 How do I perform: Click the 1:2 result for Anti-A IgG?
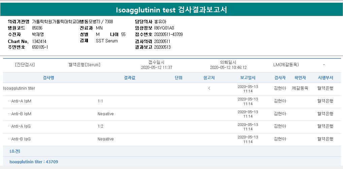pos(100,126)
